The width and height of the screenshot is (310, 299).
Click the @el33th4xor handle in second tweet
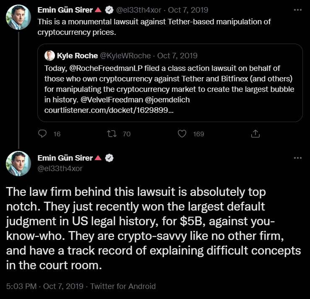coord(60,169)
